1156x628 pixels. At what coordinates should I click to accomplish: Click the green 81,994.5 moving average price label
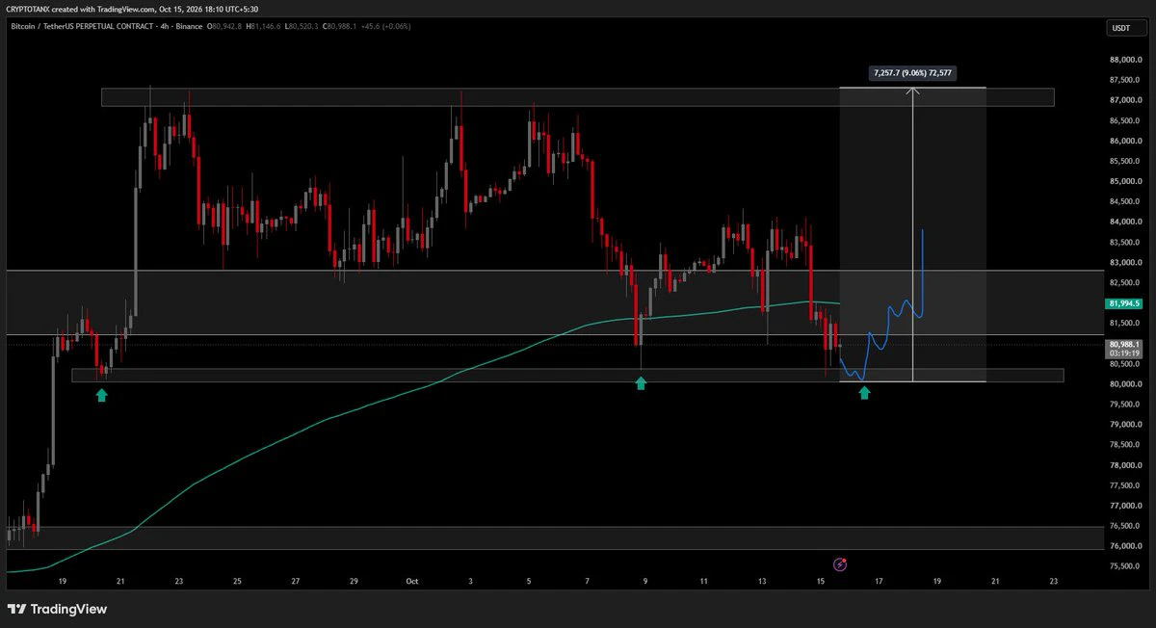pyautogui.click(x=1124, y=303)
